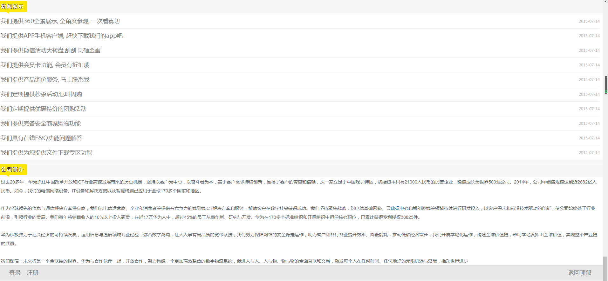This screenshot has width=608, height=281.
Task: Select the 新闻展示 section tab
Action: [13, 6]
